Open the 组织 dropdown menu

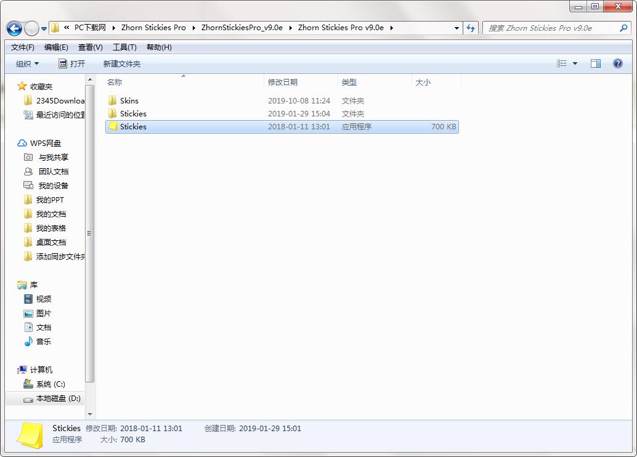[27, 64]
